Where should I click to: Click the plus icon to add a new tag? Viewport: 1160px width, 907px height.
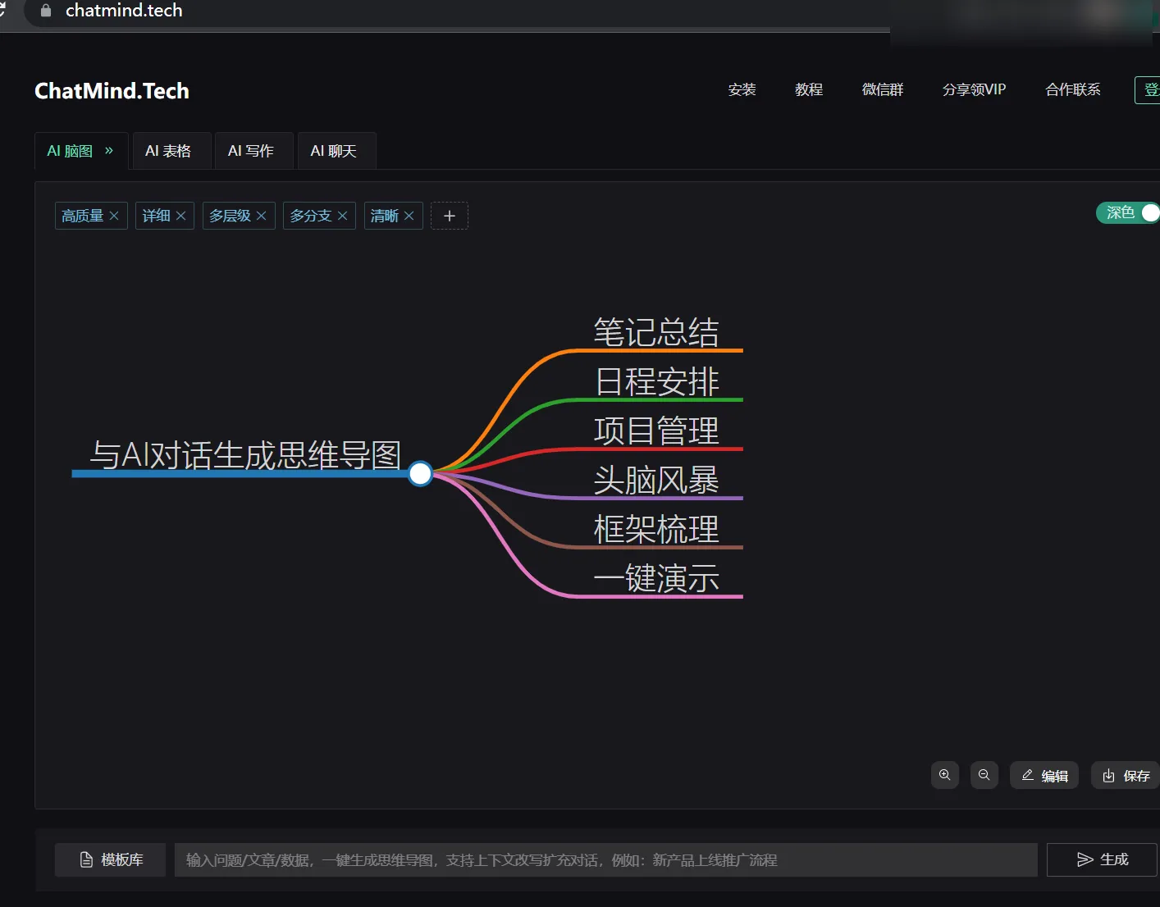coord(449,216)
